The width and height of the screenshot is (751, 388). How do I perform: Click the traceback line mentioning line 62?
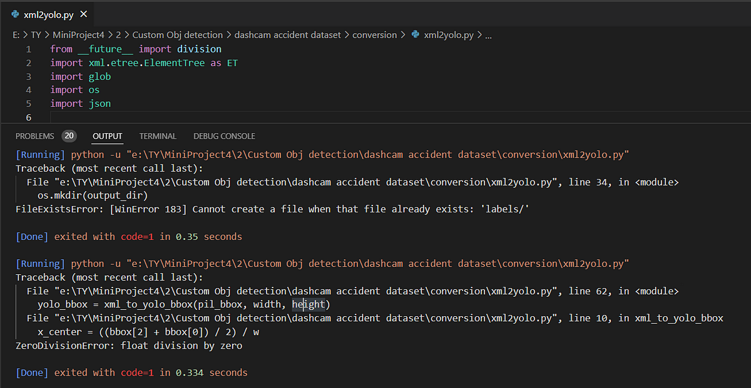tap(353, 291)
